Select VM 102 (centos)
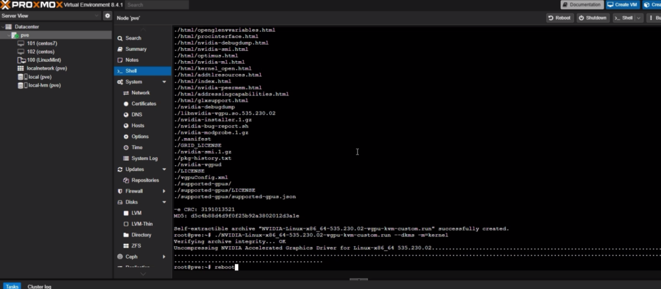This screenshot has height=289, width=661. (x=41, y=52)
